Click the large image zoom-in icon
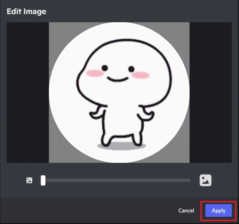Screen dimensions: 239x224 (206, 180)
